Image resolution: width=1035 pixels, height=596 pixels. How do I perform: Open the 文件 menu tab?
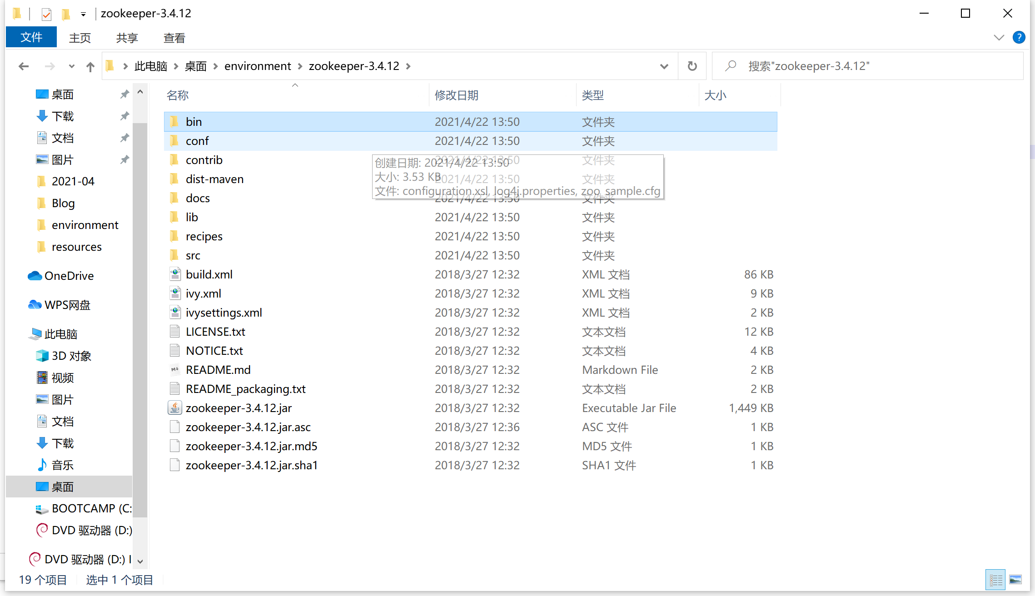pyautogui.click(x=31, y=37)
